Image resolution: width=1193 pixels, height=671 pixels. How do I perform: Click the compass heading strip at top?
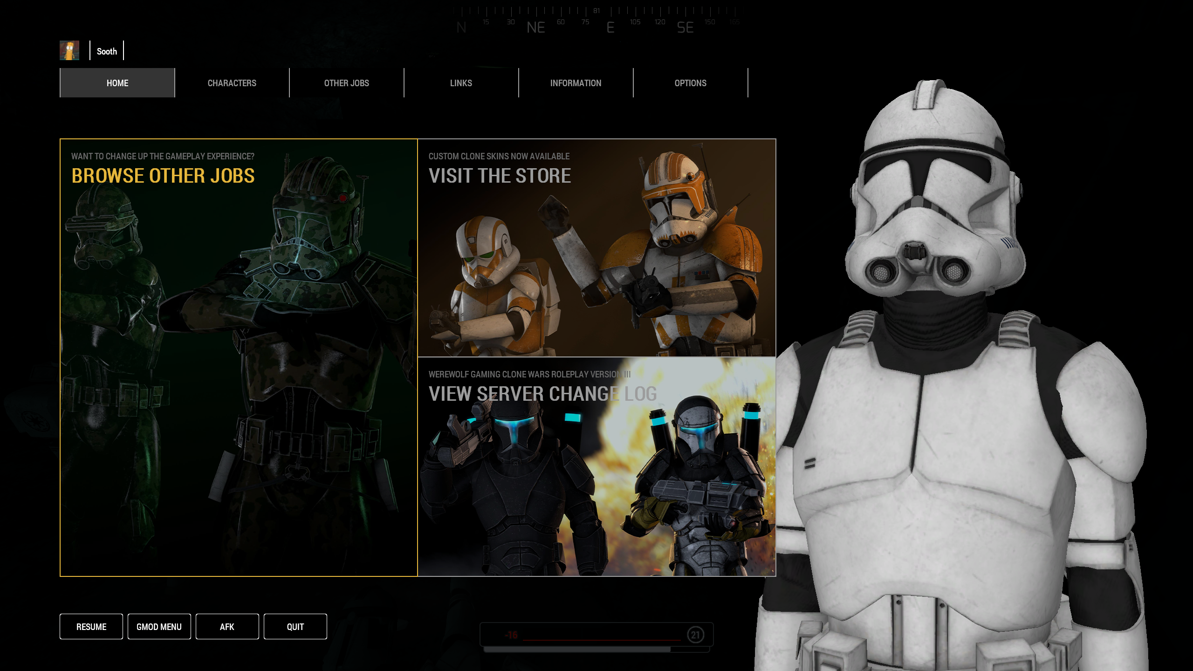click(596, 21)
